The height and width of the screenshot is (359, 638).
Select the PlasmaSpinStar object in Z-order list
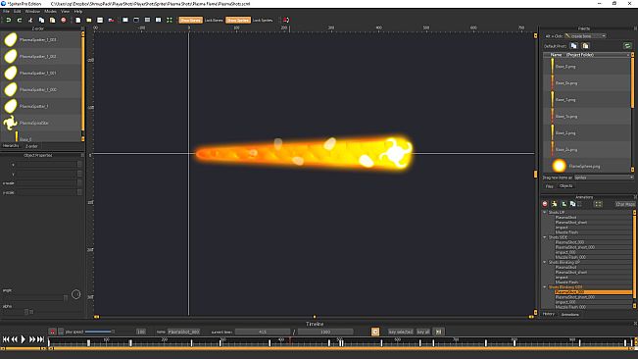click(x=41, y=123)
